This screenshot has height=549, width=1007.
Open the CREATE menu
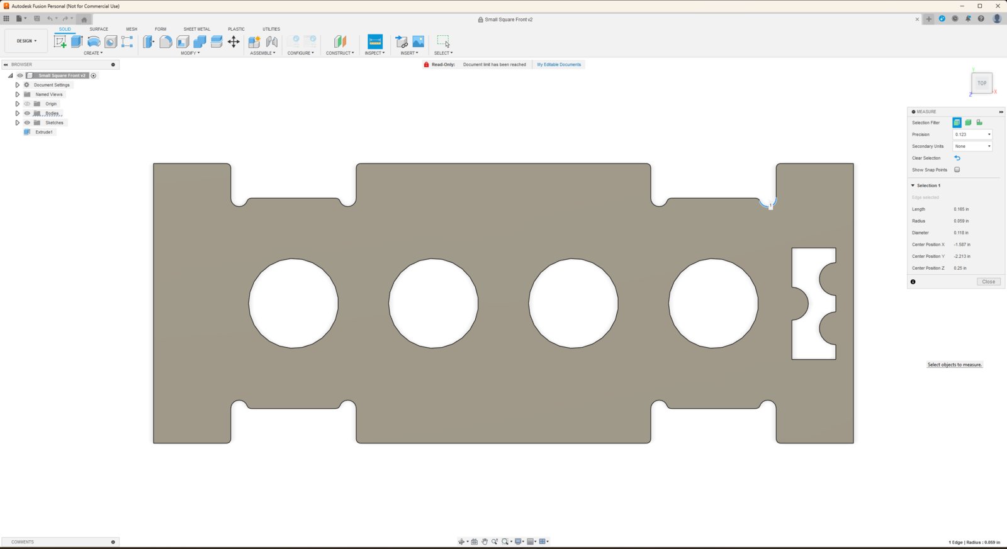93,53
